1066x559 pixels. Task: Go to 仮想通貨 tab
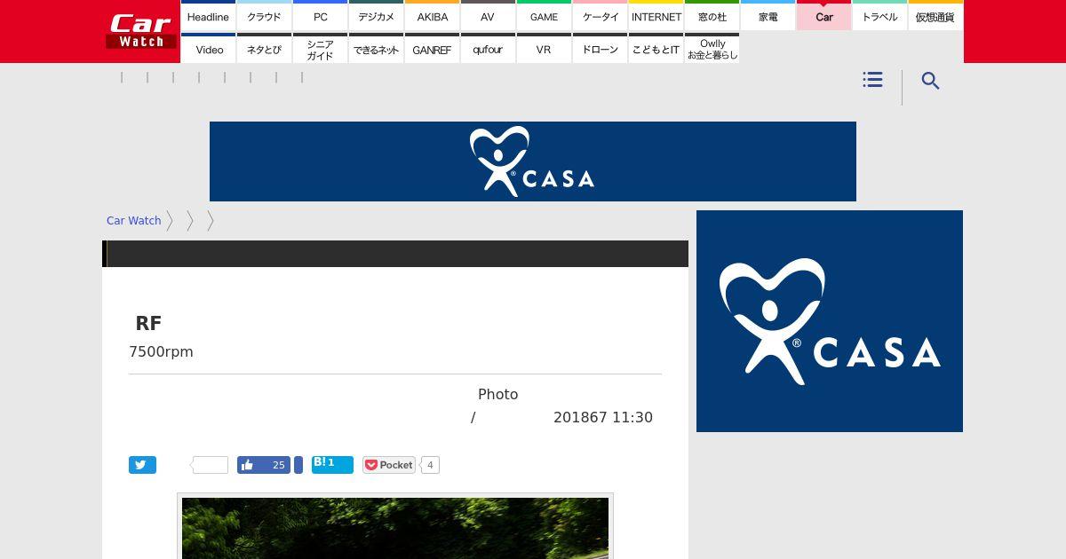935,16
